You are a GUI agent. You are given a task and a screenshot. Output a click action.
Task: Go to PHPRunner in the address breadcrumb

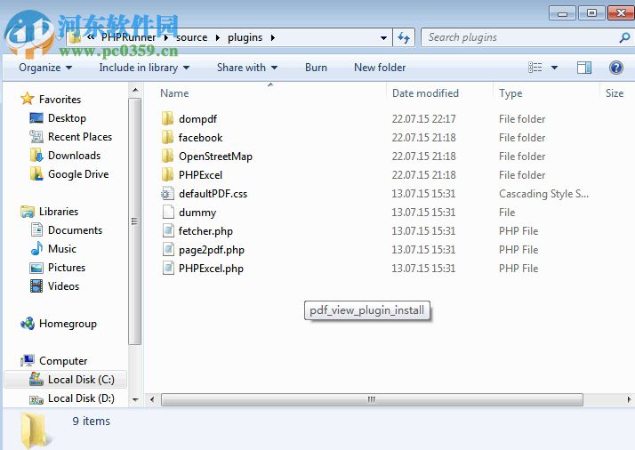click(128, 37)
